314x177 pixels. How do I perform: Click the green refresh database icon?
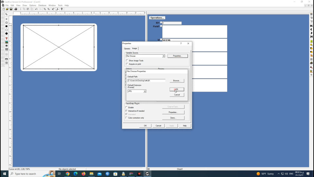(x=312, y=41)
